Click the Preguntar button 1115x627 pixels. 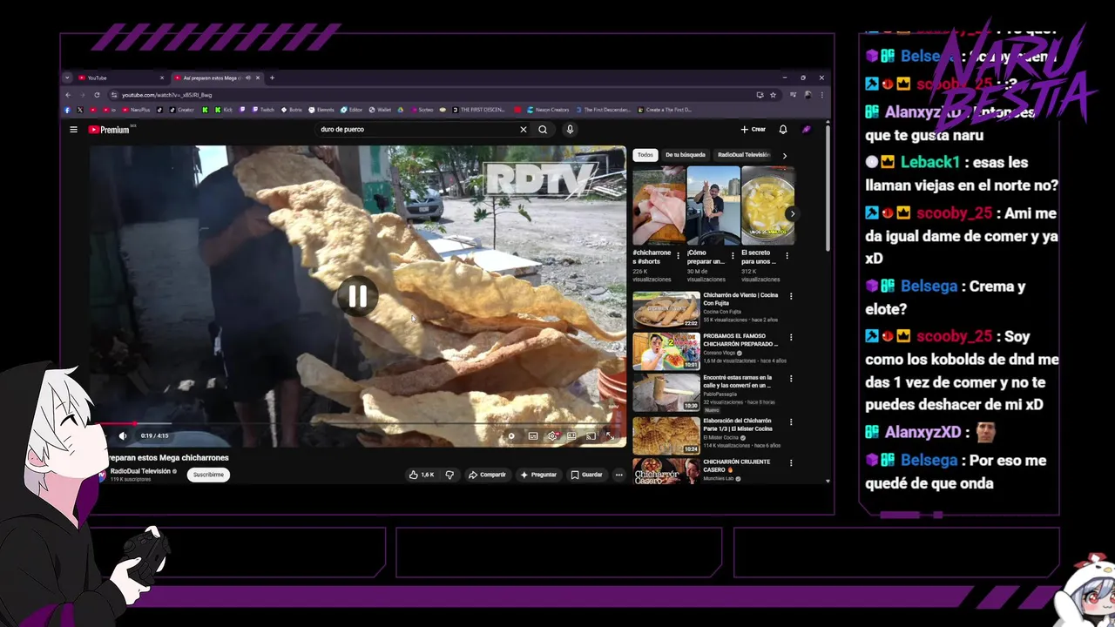538,475
